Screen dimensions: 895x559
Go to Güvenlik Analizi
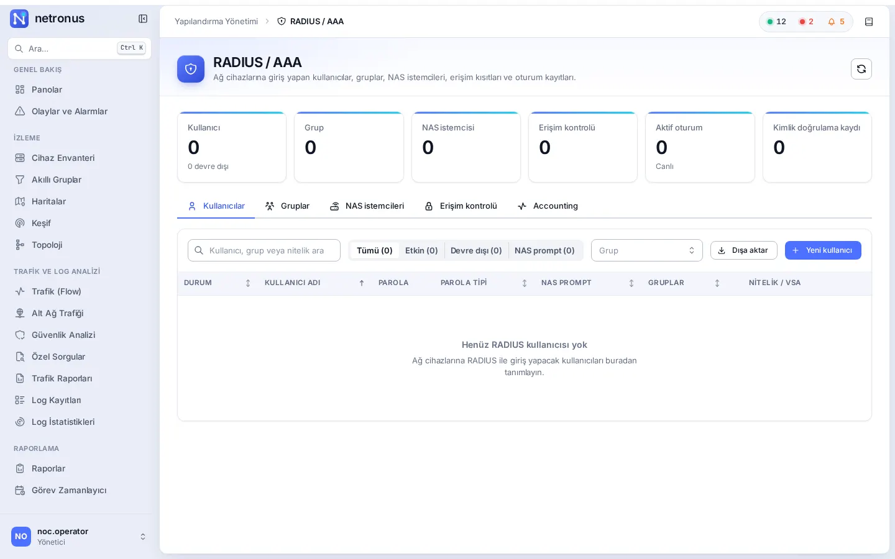pyautogui.click(x=80, y=335)
